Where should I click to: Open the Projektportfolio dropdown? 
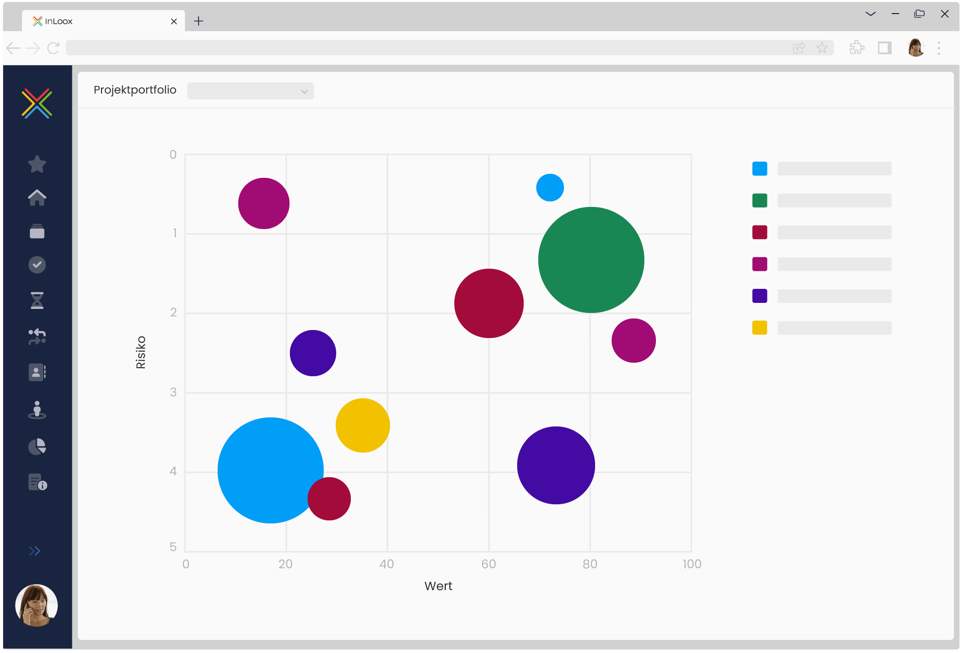(x=250, y=91)
